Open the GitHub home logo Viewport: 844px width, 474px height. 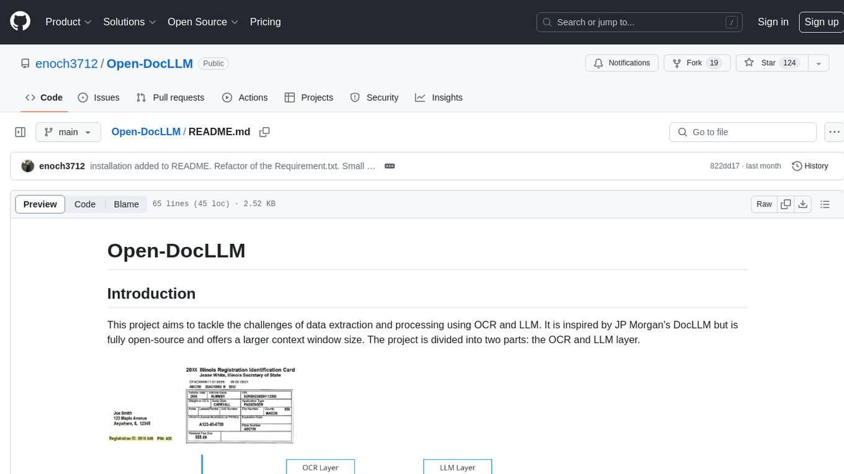click(x=20, y=22)
